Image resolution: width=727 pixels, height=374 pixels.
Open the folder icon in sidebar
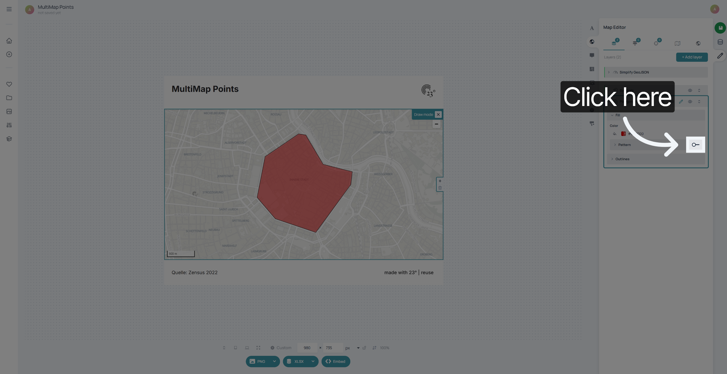[x=9, y=98]
